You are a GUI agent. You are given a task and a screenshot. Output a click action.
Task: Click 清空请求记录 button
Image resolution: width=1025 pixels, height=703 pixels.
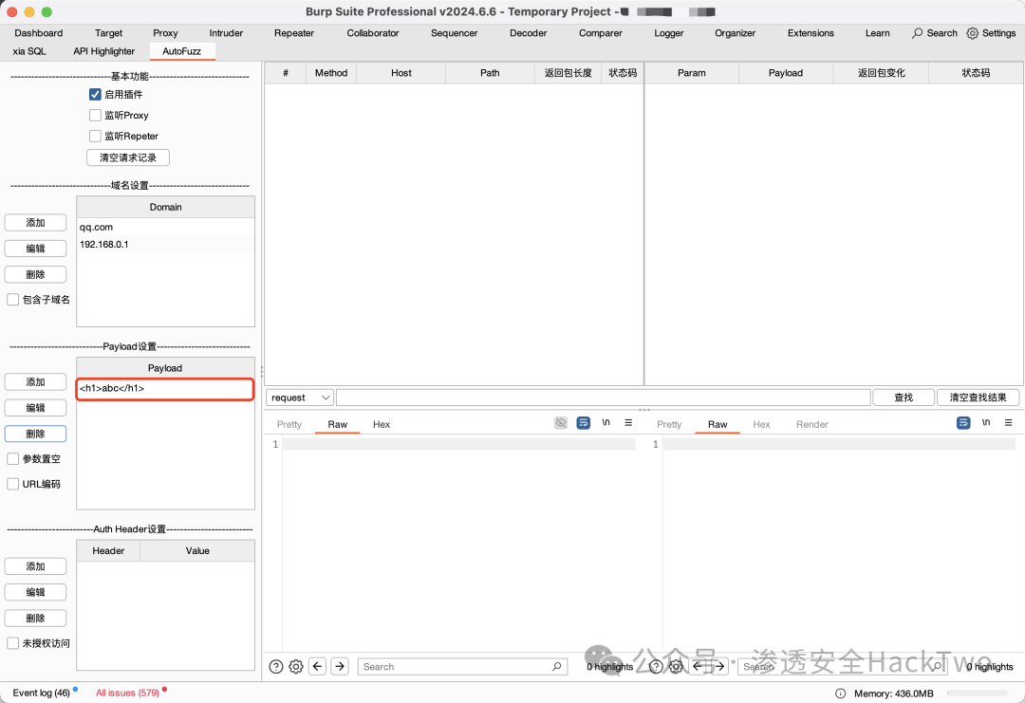point(128,157)
